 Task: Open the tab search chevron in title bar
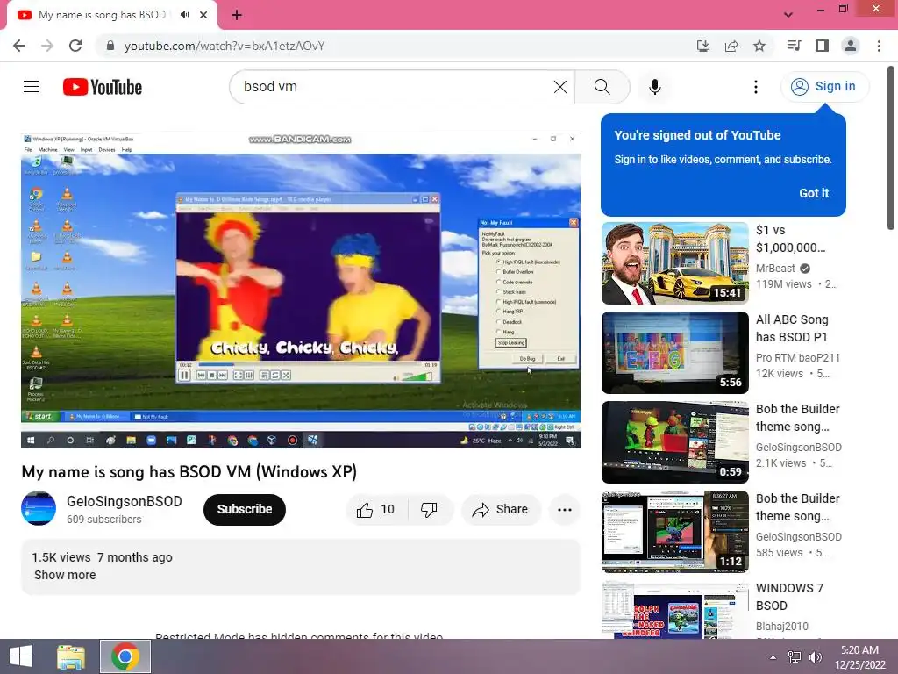click(x=788, y=15)
